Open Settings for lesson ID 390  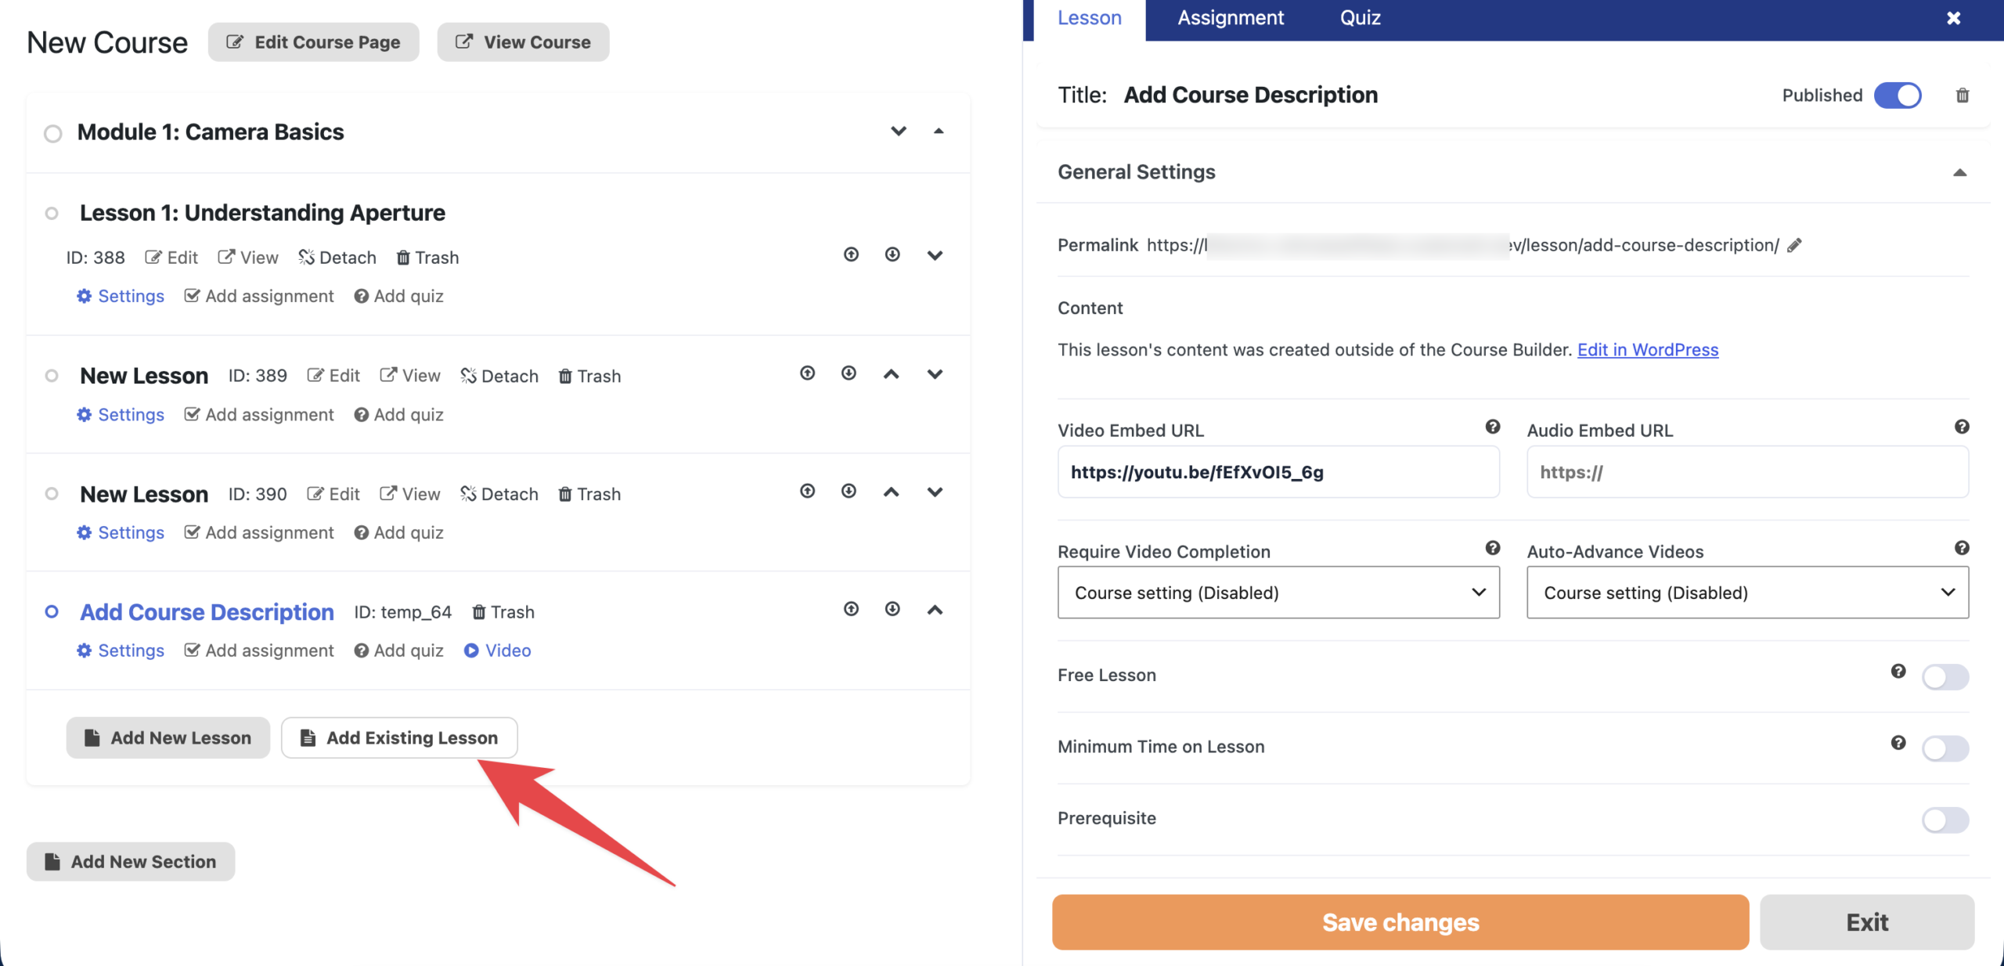click(121, 532)
